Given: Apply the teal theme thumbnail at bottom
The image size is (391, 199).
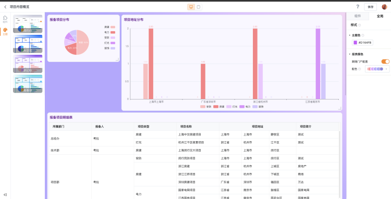Looking at the screenshot, I should pyautogui.click(x=28, y=84).
